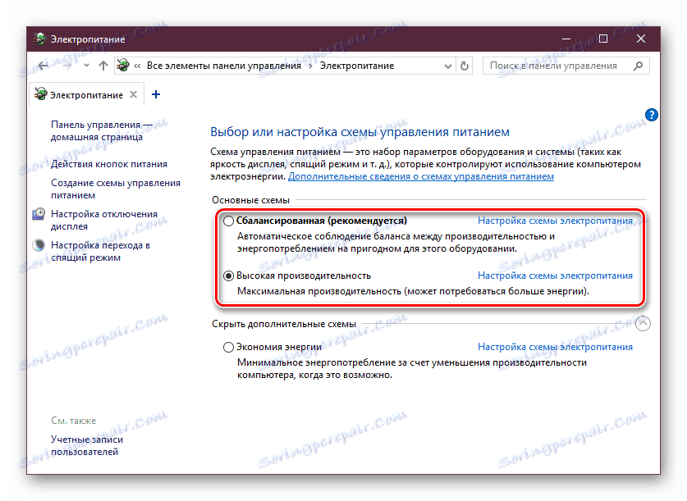Refresh the Электропитание page
This screenshot has width=687, height=501.
coord(464,66)
